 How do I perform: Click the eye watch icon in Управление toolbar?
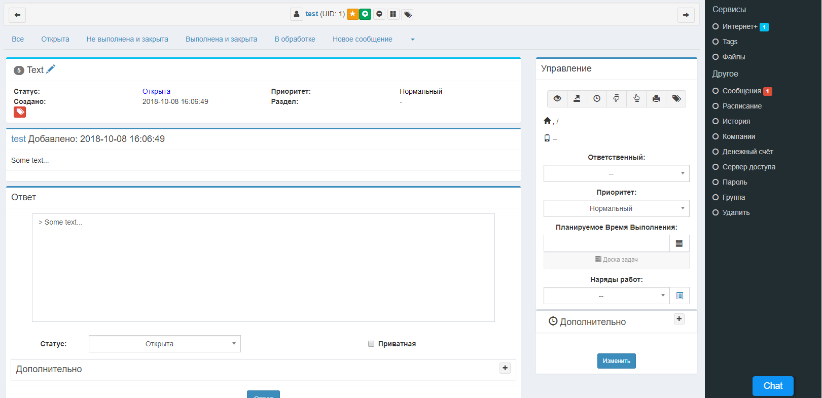557,98
